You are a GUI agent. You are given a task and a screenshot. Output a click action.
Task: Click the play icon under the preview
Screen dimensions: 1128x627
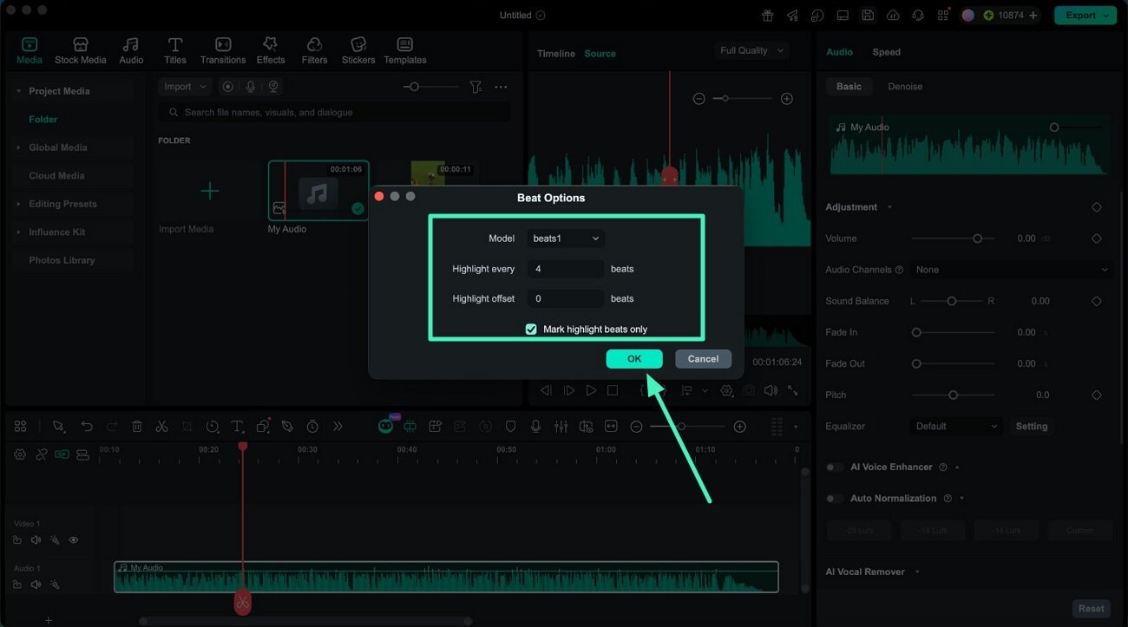[x=591, y=391]
